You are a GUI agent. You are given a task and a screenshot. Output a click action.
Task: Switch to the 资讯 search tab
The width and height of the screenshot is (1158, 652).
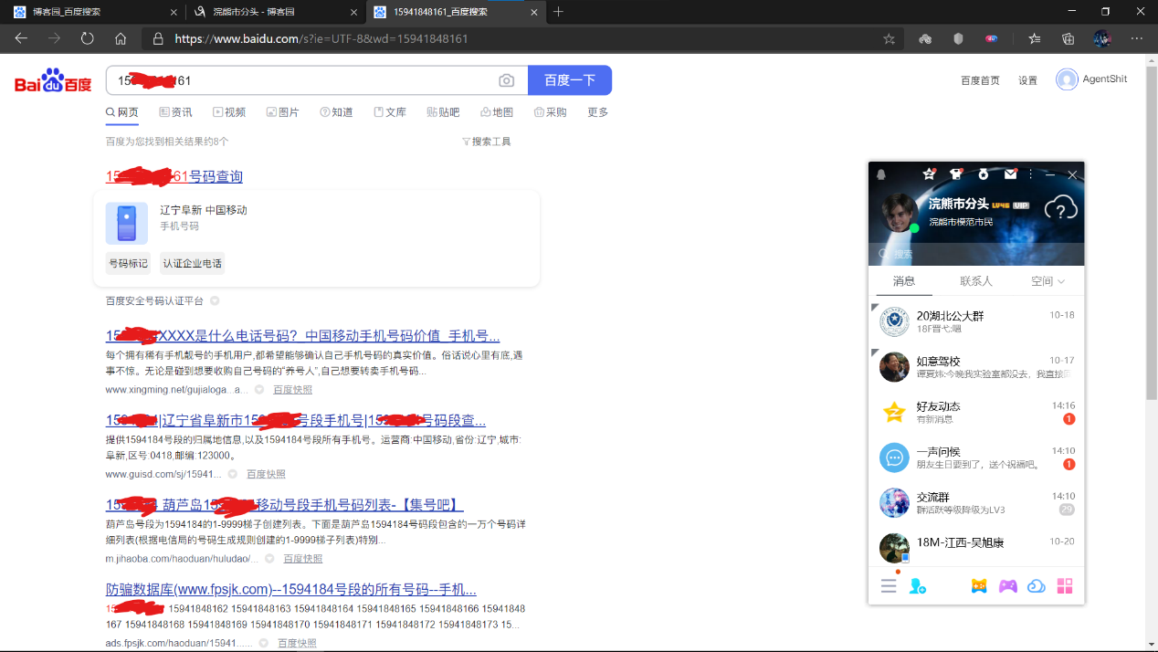[175, 112]
